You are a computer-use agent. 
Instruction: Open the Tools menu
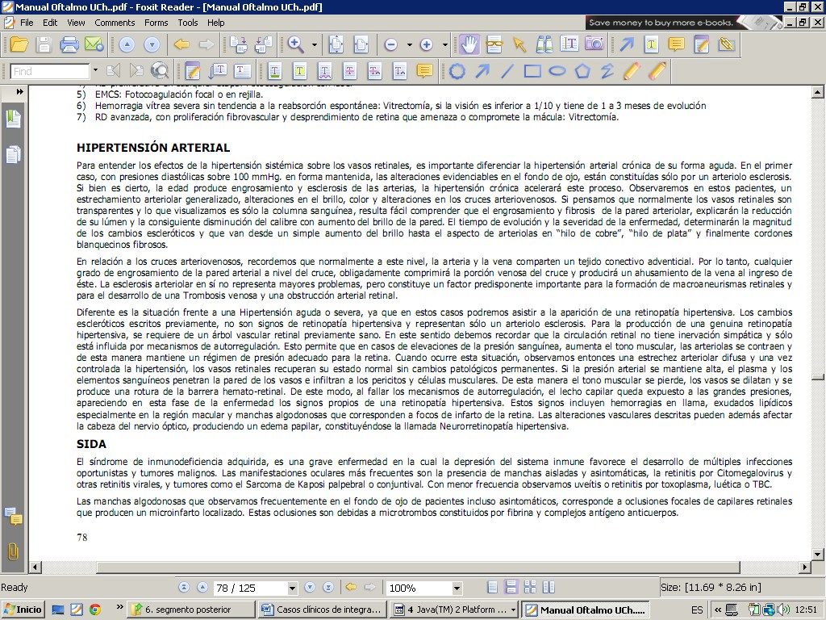click(188, 23)
